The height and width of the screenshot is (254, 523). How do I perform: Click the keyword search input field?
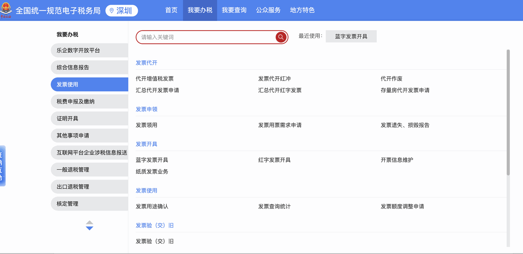click(207, 37)
